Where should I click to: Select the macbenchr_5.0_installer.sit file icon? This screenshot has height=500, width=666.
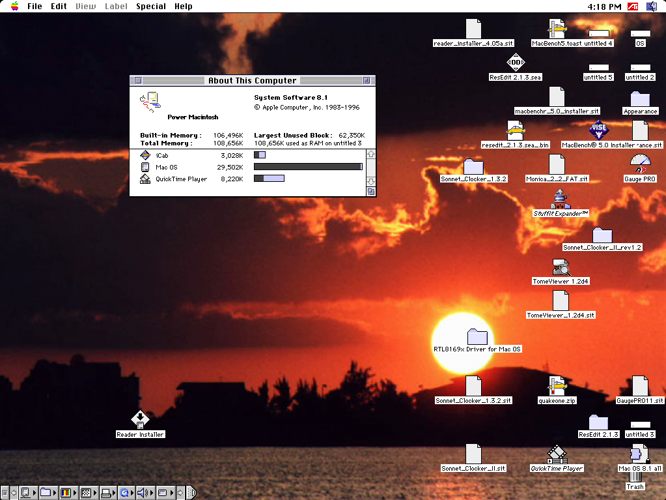[x=557, y=96]
